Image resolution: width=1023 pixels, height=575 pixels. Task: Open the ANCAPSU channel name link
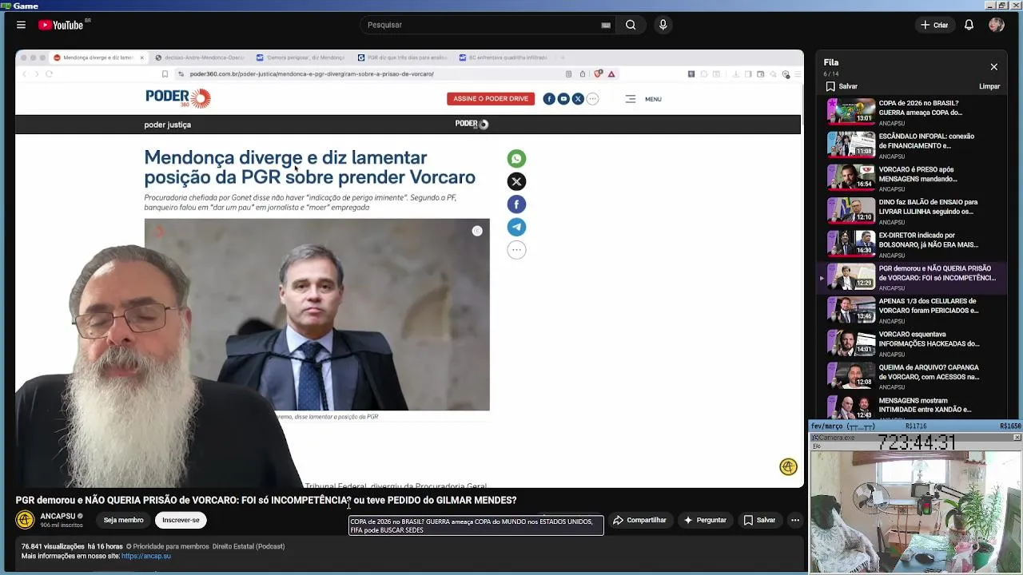(58, 516)
